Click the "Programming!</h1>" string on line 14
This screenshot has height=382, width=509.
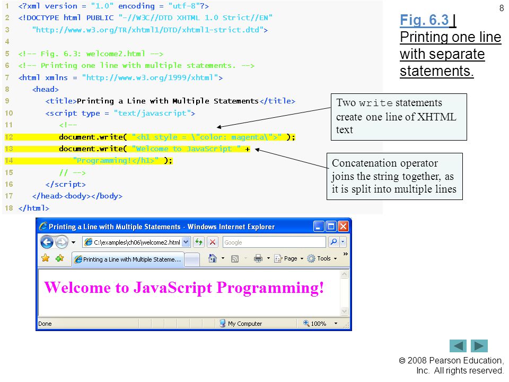tap(116, 160)
